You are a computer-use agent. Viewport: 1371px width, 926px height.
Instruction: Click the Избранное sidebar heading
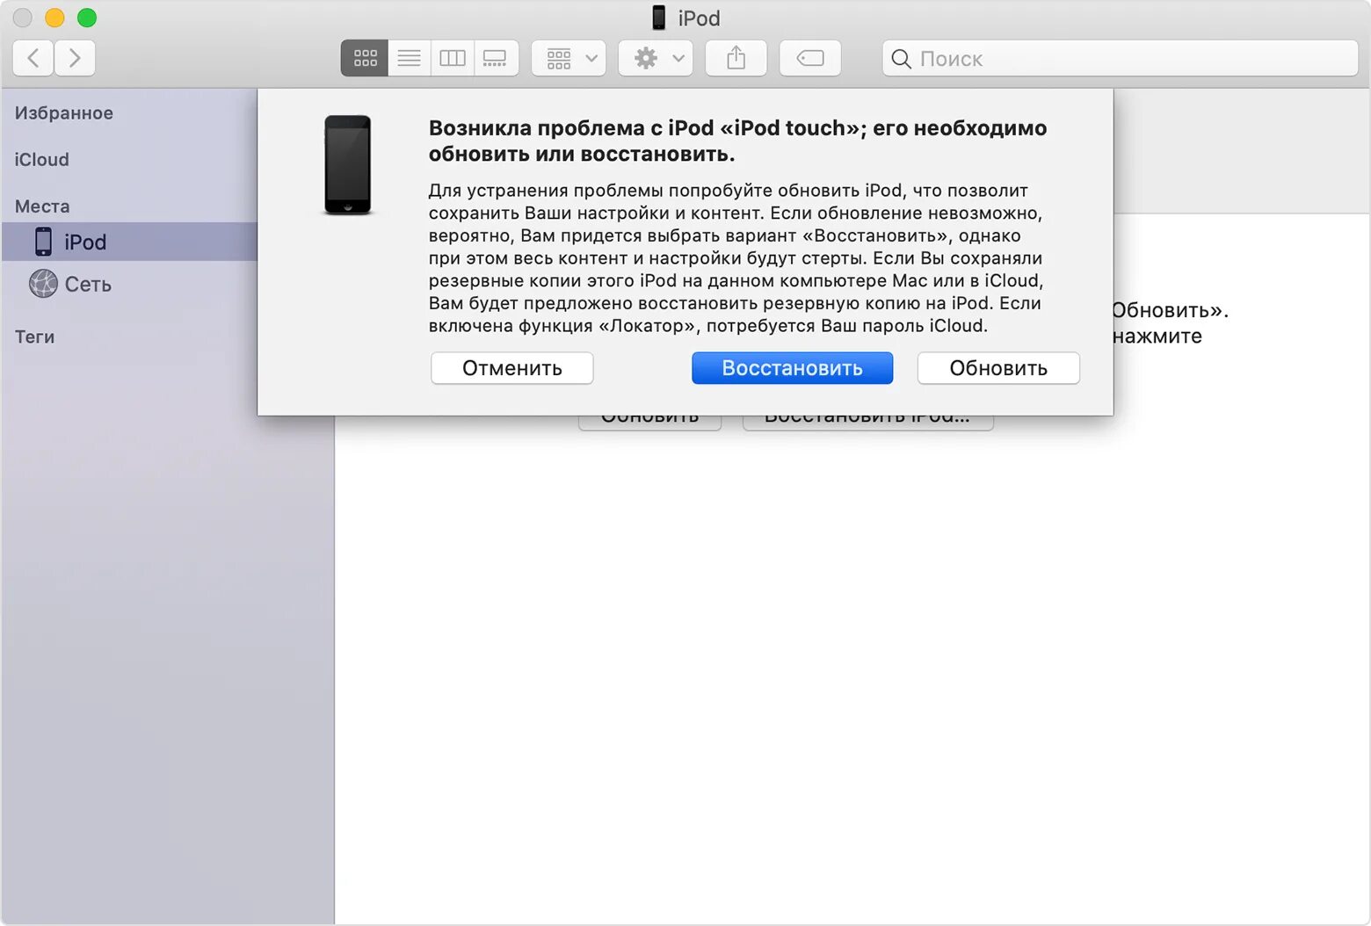(64, 113)
